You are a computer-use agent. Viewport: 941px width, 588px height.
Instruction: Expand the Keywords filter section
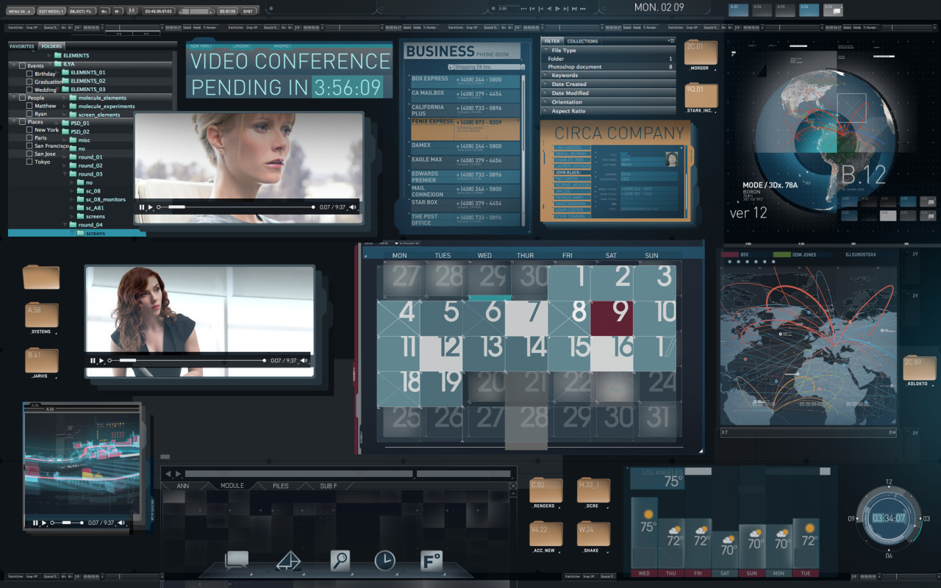545,76
